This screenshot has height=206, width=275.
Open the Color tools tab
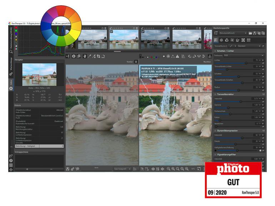(x=227, y=40)
